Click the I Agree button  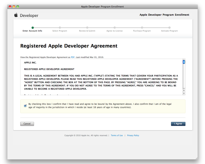(x=178, y=124)
